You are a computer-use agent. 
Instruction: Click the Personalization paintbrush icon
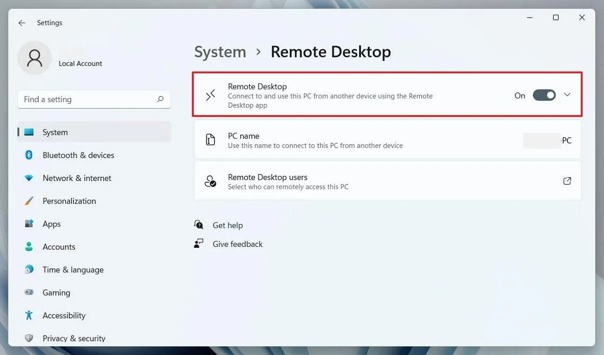pyautogui.click(x=29, y=201)
